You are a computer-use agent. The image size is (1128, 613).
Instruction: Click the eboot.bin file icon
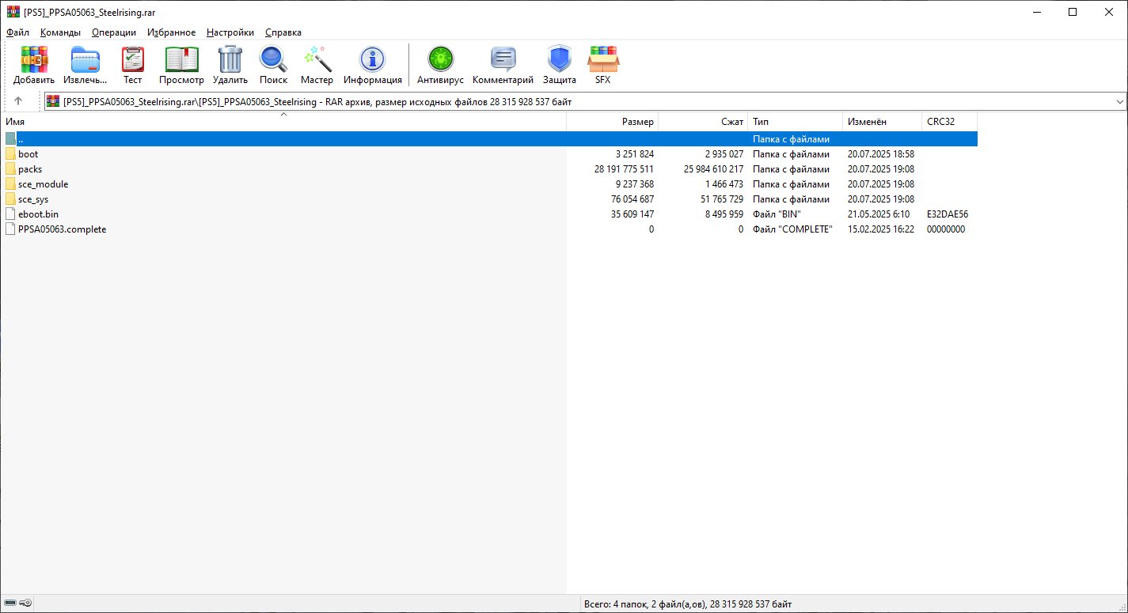[10, 214]
